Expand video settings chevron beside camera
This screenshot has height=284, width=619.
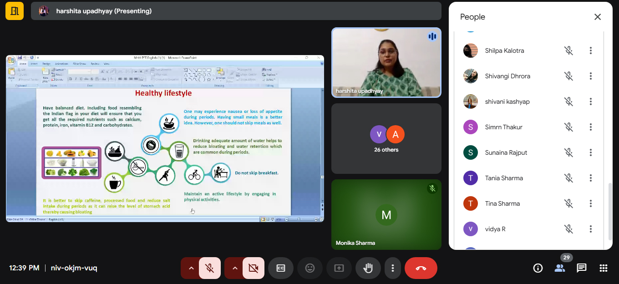click(235, 268)
